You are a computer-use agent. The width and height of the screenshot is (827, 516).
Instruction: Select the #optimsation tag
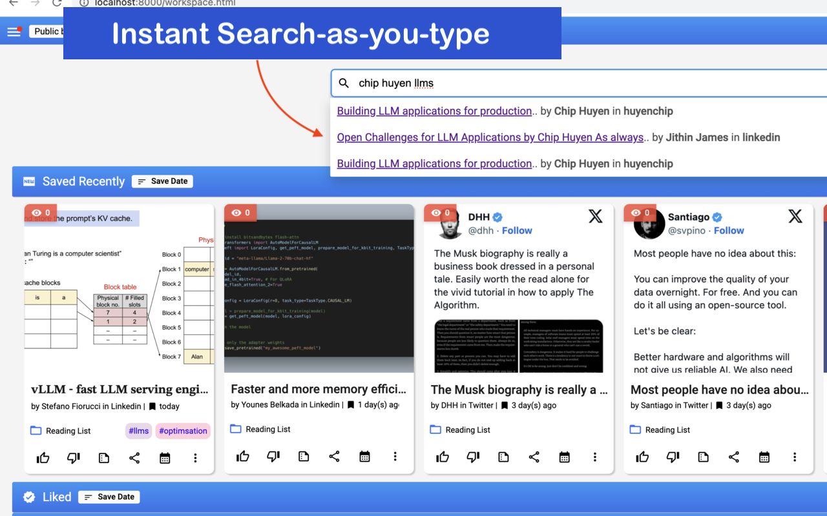click(183, 431)
